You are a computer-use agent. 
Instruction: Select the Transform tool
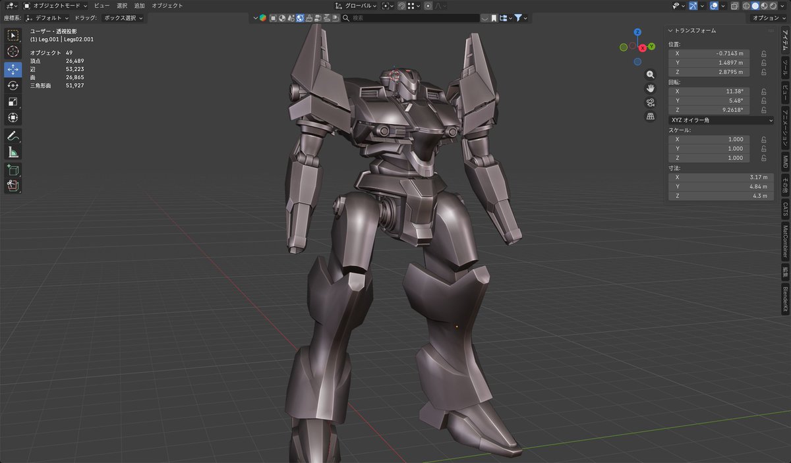(x=13, y=117)
